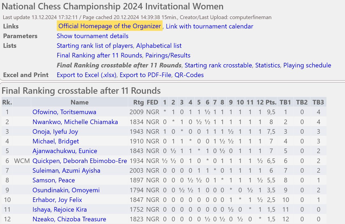Click the Name column header
Screen dimensions: 345x224
[80, 102]
